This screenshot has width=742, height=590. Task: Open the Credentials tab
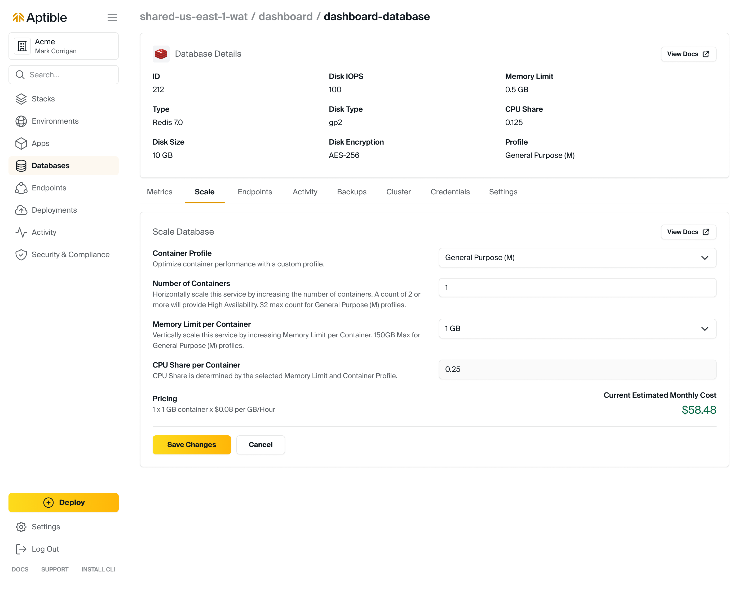click(x=450, y=192)
